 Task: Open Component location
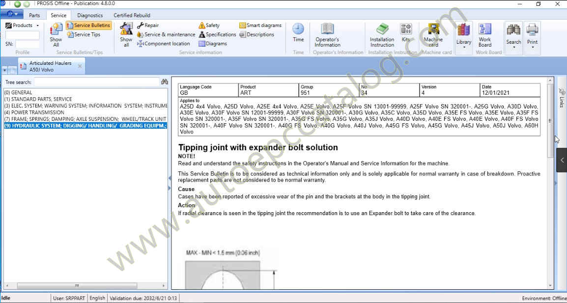pos(164,43)
